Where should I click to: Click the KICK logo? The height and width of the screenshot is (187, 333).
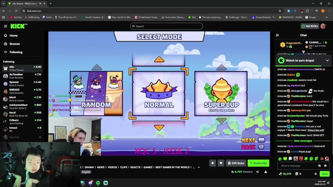[x=19, y=26]
